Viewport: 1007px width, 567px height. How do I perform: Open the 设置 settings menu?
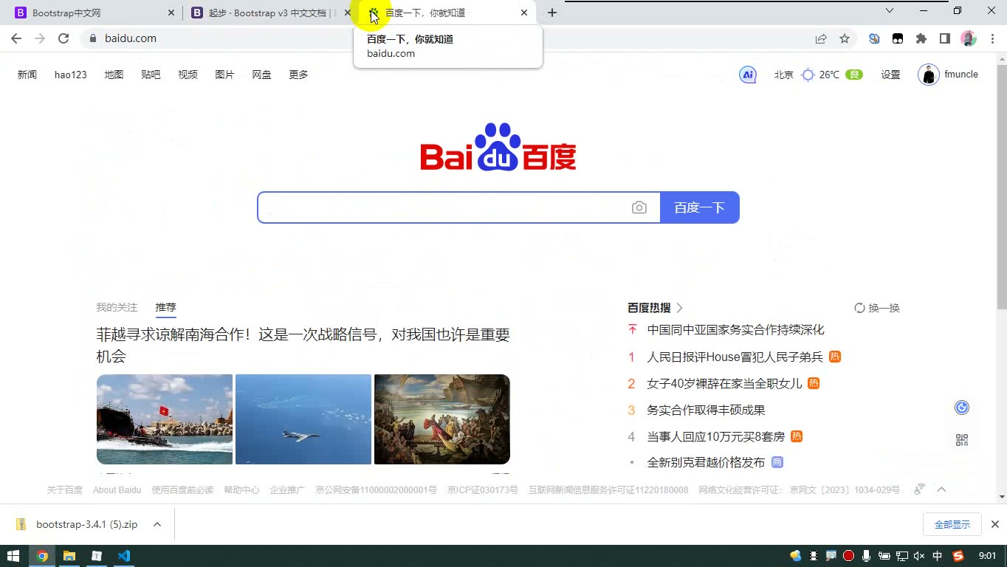tap(890, 75)
